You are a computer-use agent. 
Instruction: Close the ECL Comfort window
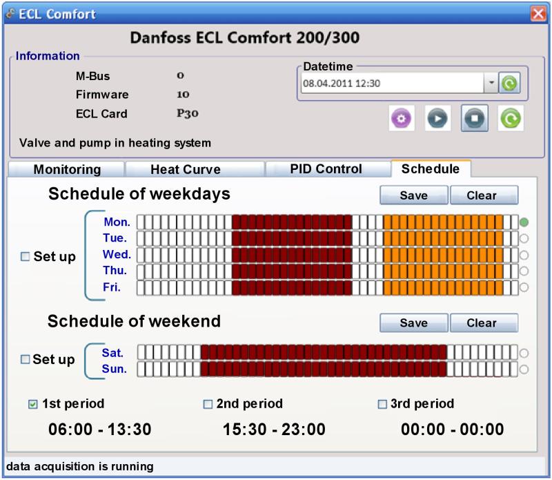click(x=538, y=14)
